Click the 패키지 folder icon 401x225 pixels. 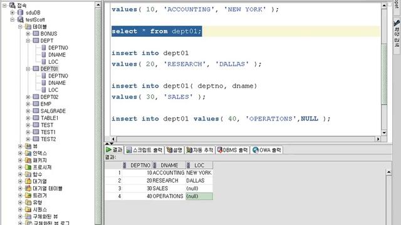point(28,160)
